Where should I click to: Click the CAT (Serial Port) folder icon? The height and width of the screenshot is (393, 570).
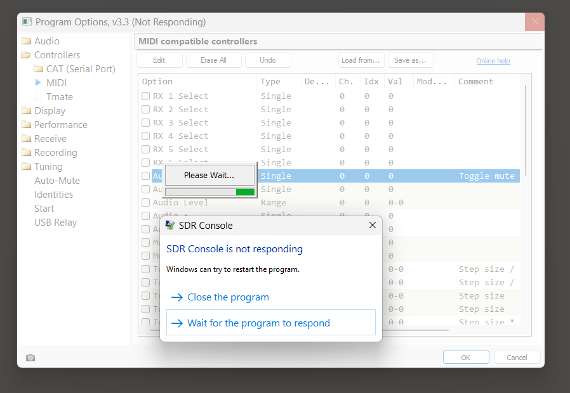click(38, 69)
